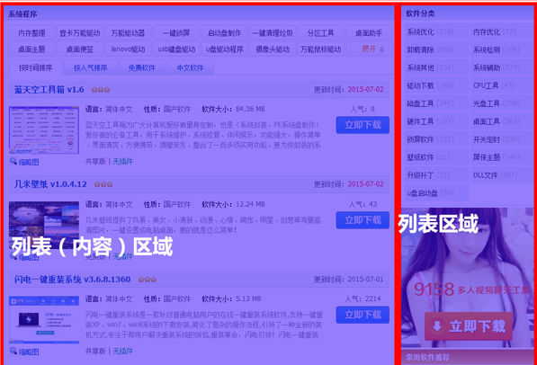Open the 蓝天空工具箱 screenshot thumbnail
This screenshot has width=537, height=365.
44,130
